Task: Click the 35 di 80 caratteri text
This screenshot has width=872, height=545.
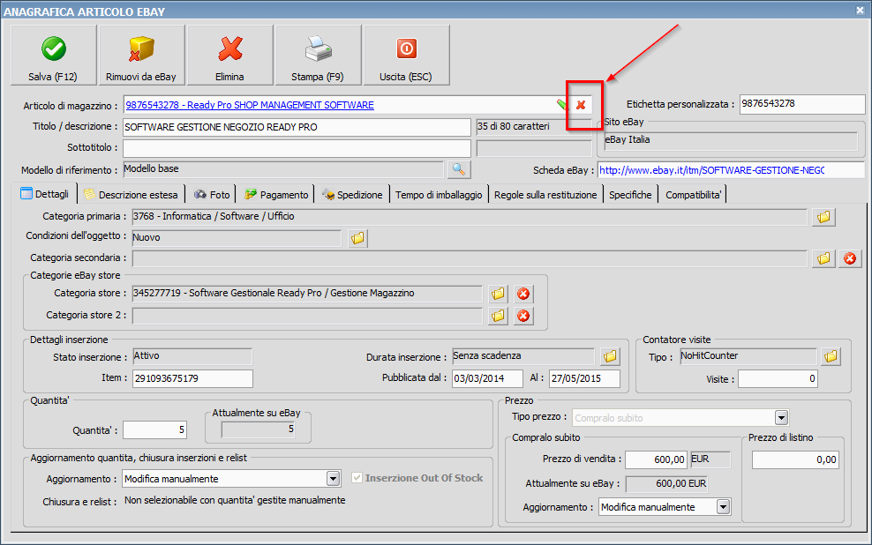Action: click(x=514, y=126)
